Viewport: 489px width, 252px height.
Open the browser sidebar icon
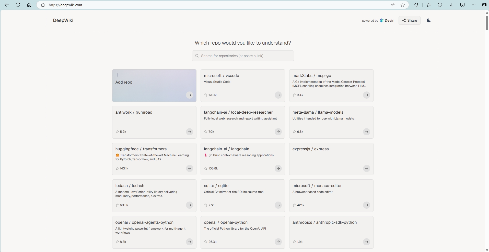[484, 5]
